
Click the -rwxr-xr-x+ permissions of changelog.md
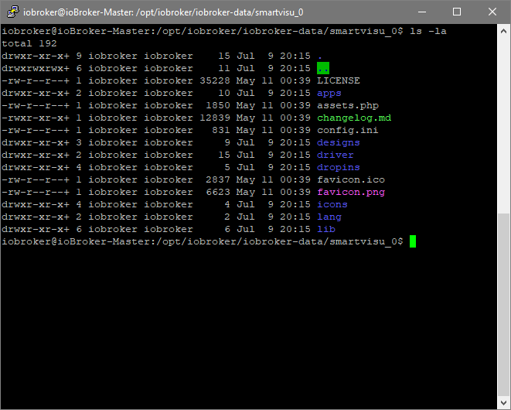pyautogui.click(x=36, y=118)
